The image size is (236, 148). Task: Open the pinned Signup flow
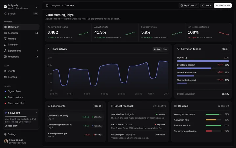click(21, 91)
